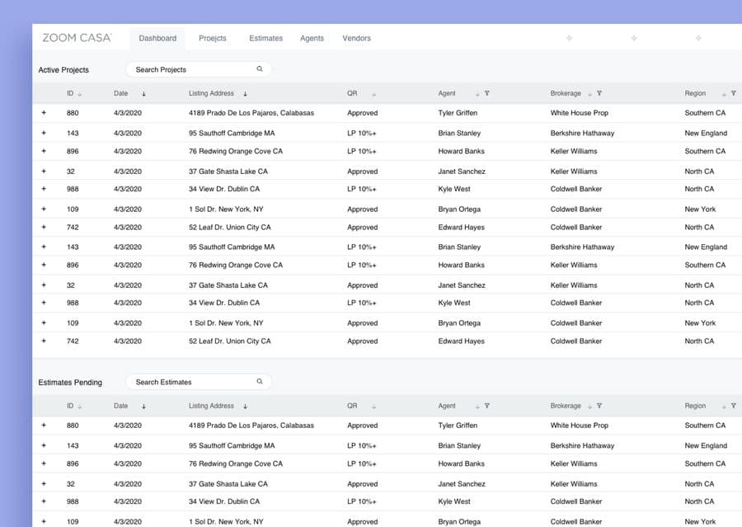Click Listing Address header in Active Projects
Viewport: 742px width, 527px height.
coord(211,93)
